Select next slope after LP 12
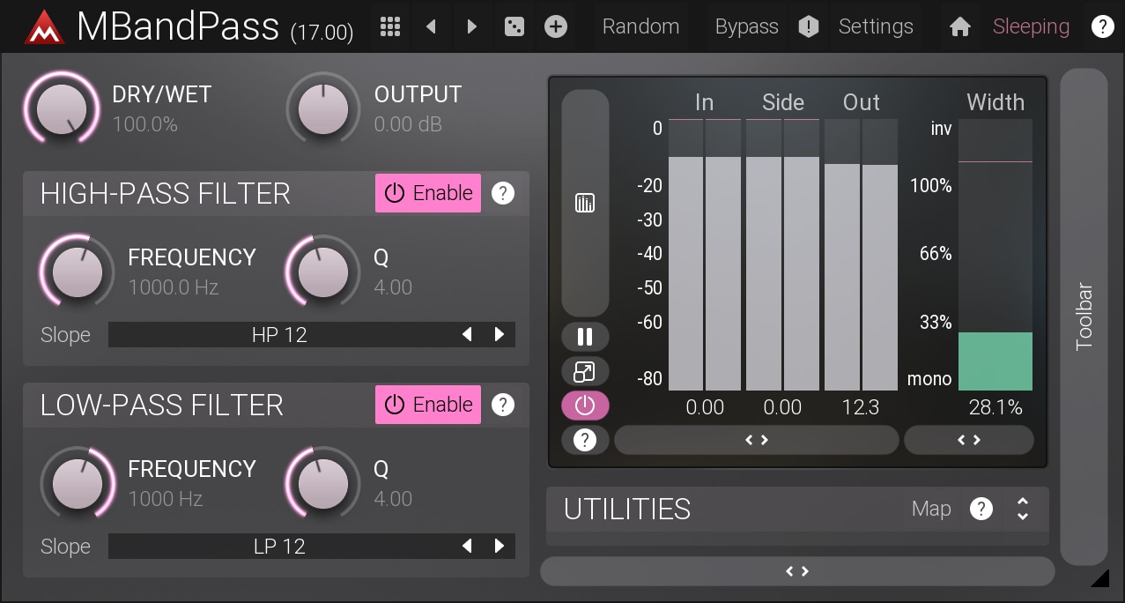The image size is (1125, 603). [x=500, y=547]
